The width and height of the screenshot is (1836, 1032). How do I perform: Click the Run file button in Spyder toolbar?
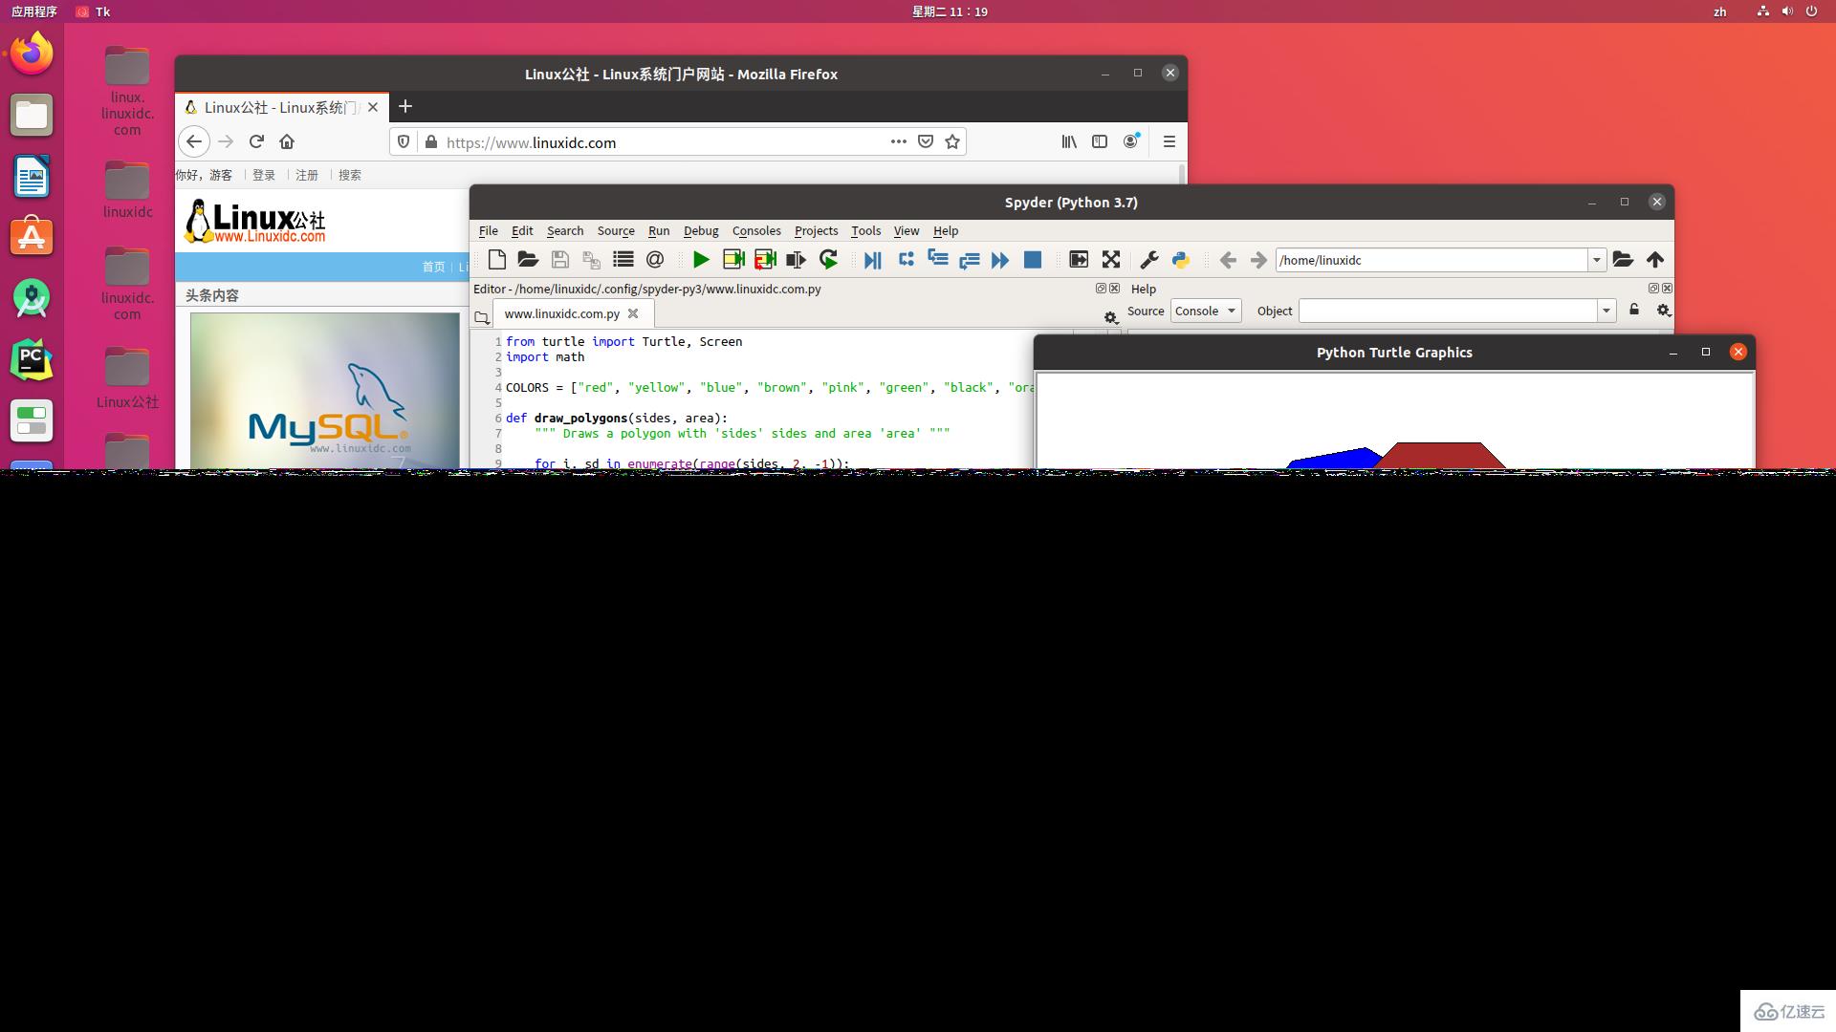[x=701, y=260]
